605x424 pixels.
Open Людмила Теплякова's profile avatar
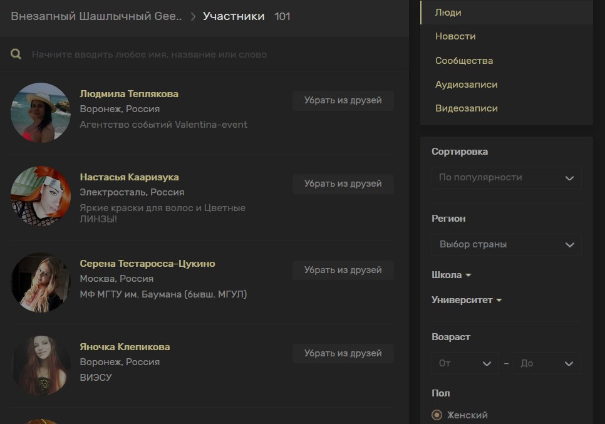point(41,113)
